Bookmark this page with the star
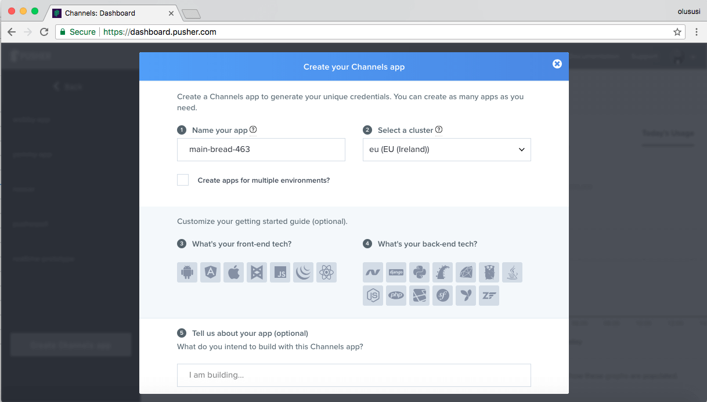 coord(677,32)
